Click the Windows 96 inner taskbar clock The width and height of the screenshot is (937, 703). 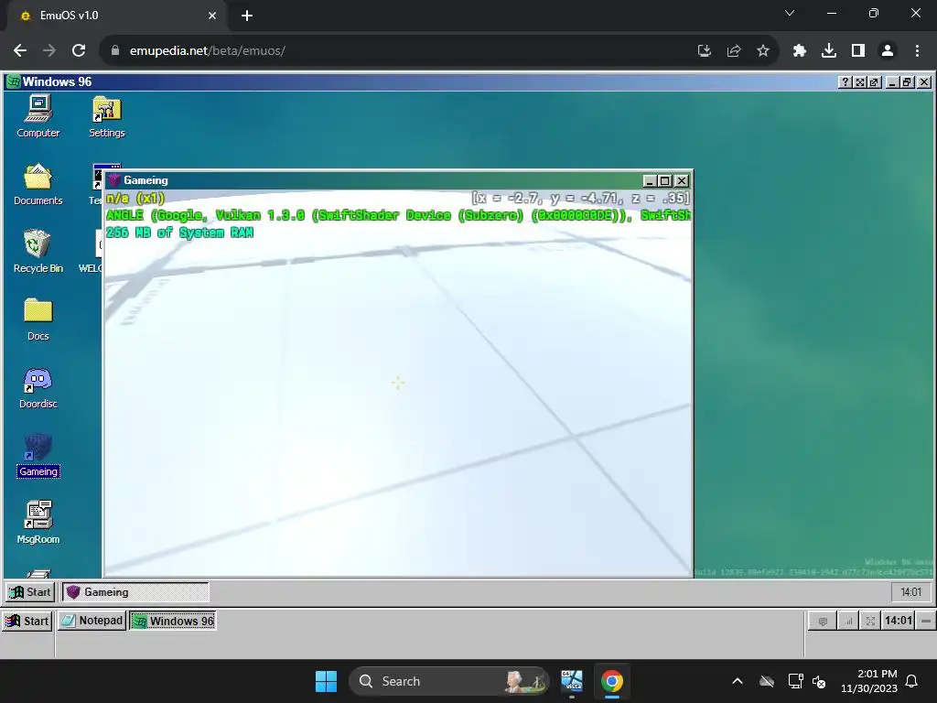click(x=910, y=592)
